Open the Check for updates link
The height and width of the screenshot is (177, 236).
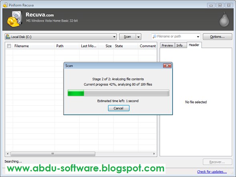pyautogui.click(x=212, y=172)
